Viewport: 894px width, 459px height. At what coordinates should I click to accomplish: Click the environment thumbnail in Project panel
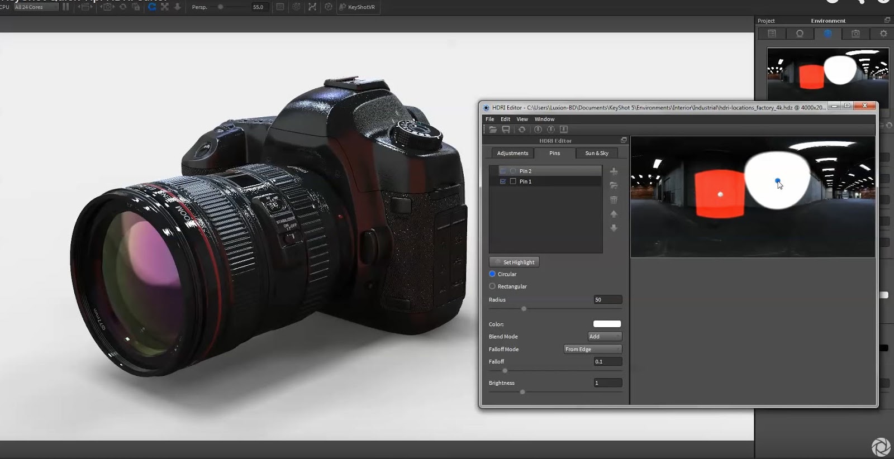pos(828,74)
